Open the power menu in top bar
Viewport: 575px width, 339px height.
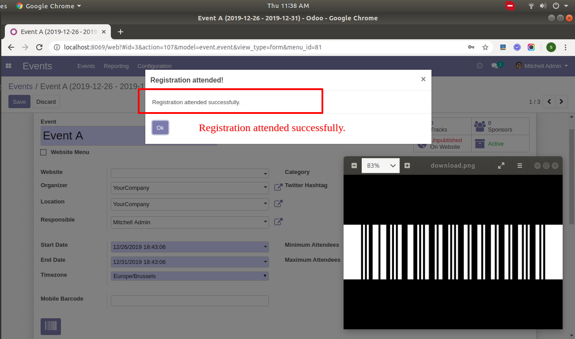pos(556,6)
